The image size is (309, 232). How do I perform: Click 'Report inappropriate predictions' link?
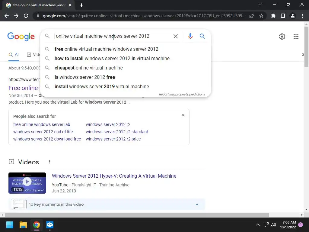click(182, 94)
